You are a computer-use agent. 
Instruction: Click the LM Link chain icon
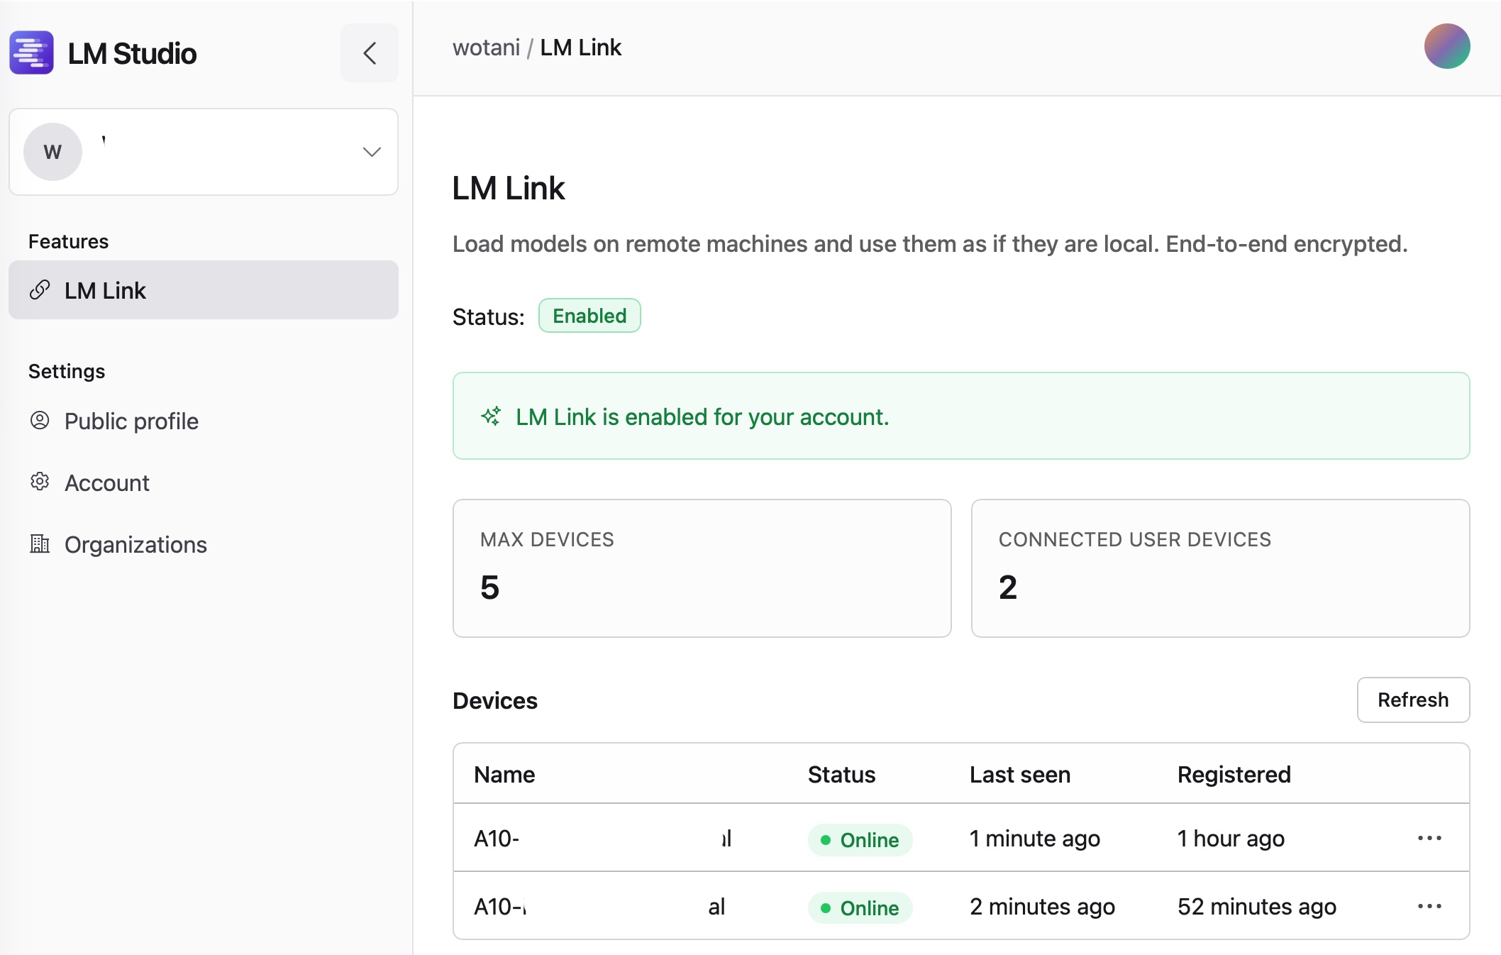click(40, 289)
